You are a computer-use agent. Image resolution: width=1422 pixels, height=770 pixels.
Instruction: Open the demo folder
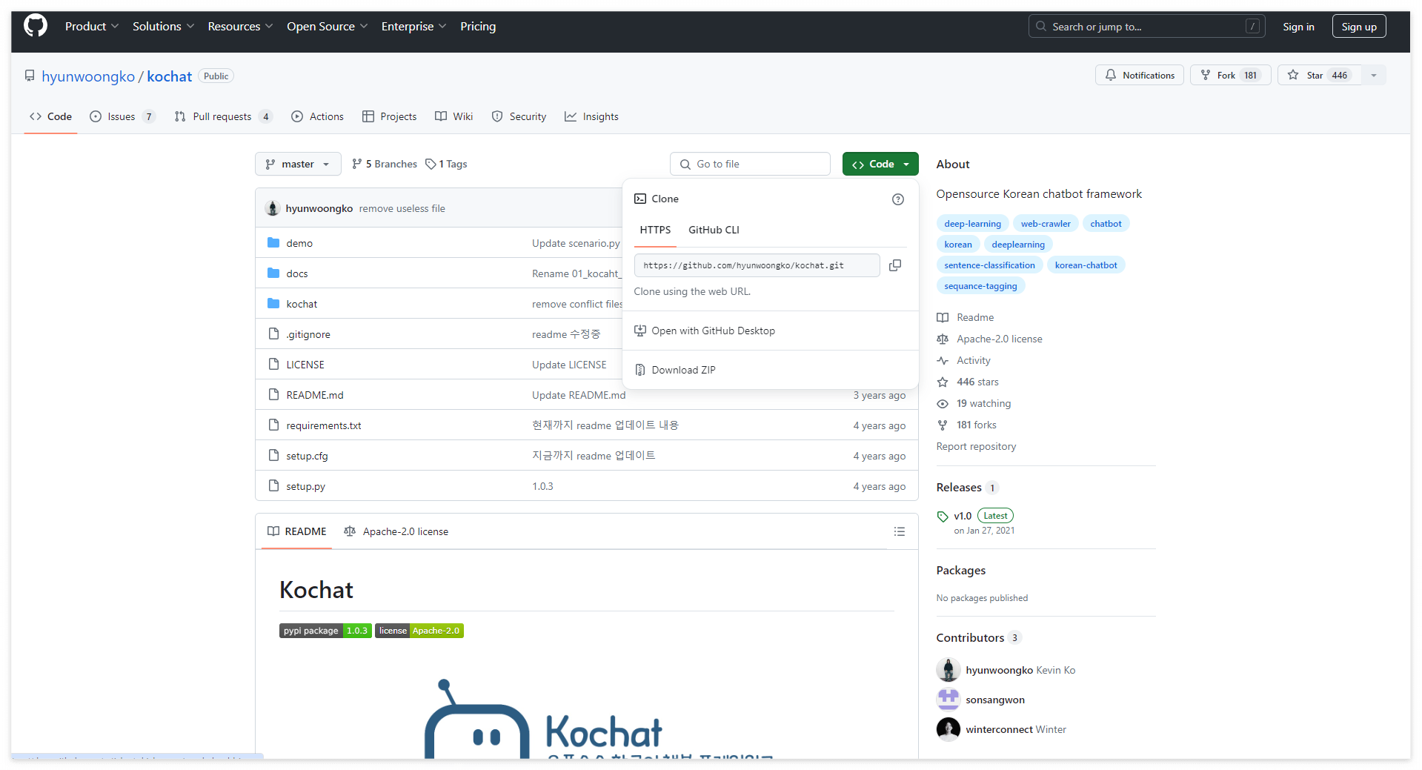pos(299,243)
